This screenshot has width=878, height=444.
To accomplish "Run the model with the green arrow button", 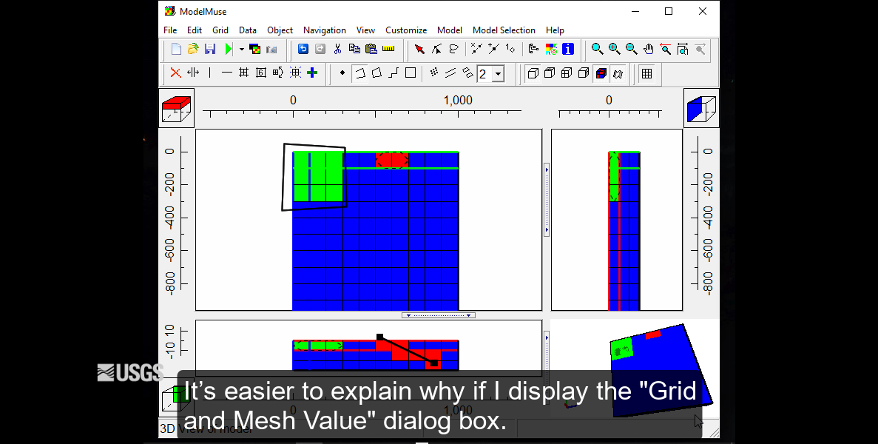I will pos(227,49).
